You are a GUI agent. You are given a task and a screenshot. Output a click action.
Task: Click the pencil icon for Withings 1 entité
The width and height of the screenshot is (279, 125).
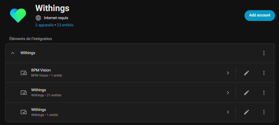pos(246,112)
